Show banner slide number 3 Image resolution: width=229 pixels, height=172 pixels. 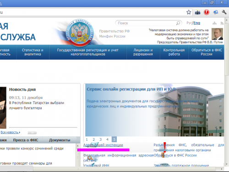click(100, 139)
